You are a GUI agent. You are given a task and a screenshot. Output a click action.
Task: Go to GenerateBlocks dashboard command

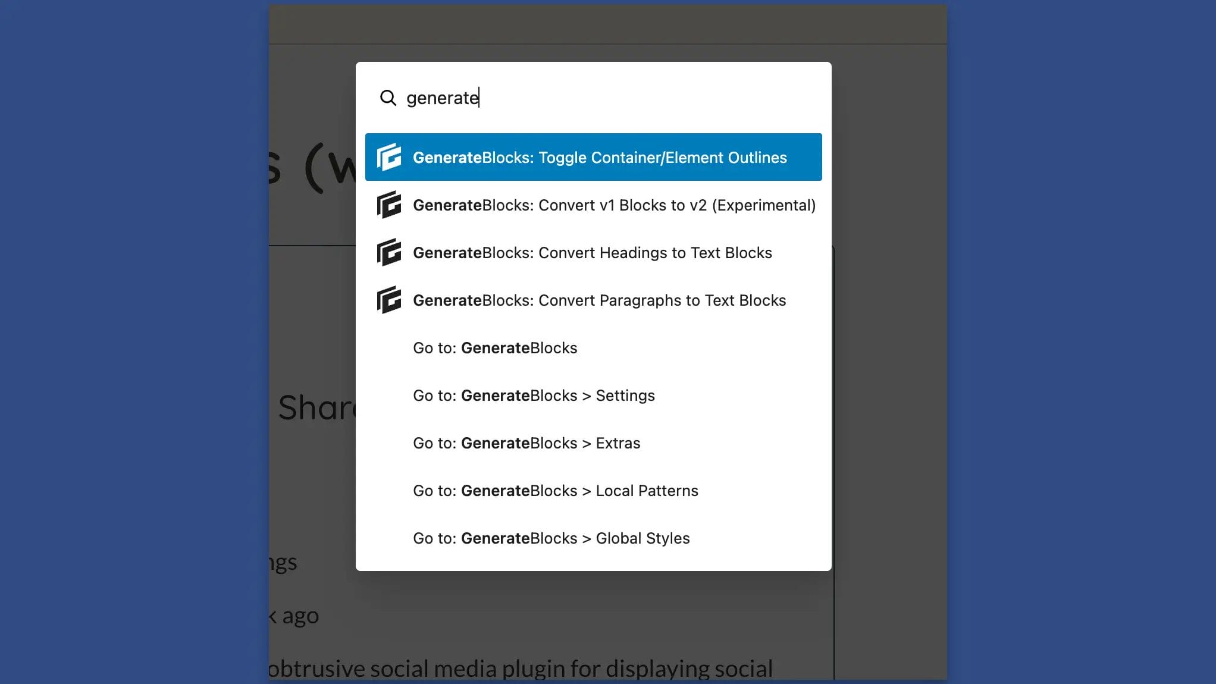click(x=495, y=348)
